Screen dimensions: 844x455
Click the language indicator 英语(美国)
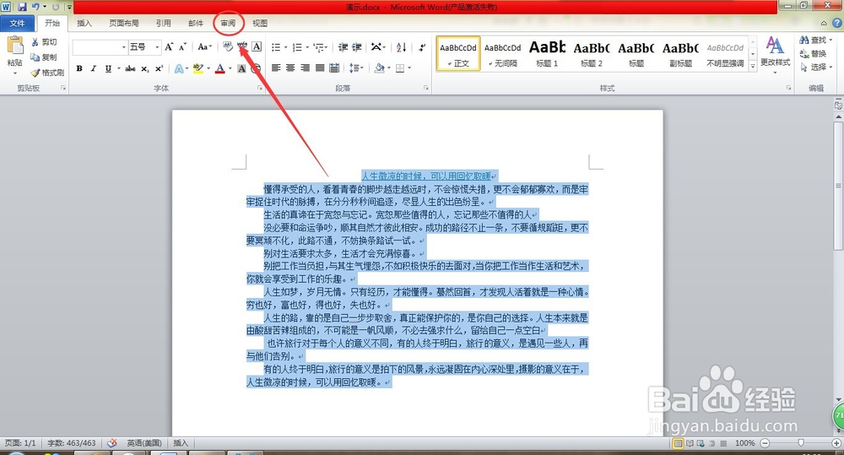point(144,443)
